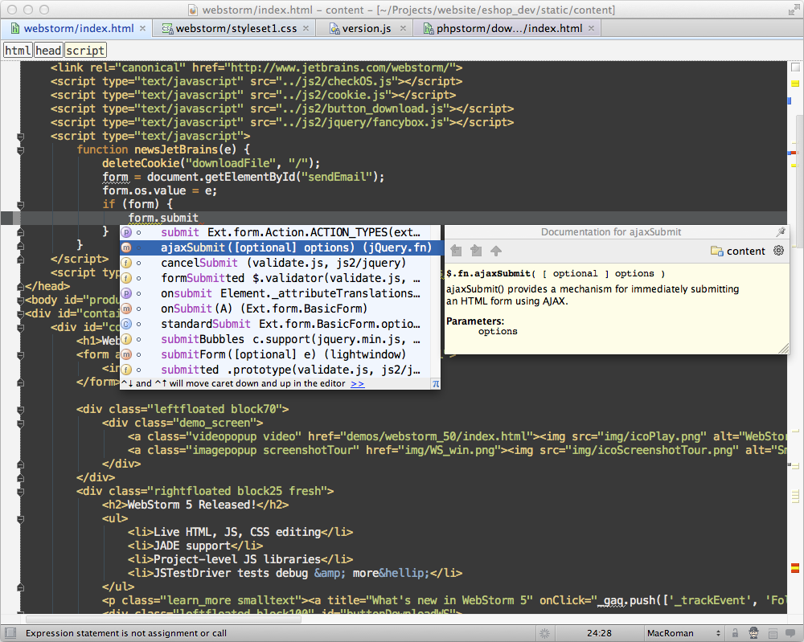The image size is (804, 642).
Task: Open the MacRoman encoding dropdown
Action: point(683,633)
